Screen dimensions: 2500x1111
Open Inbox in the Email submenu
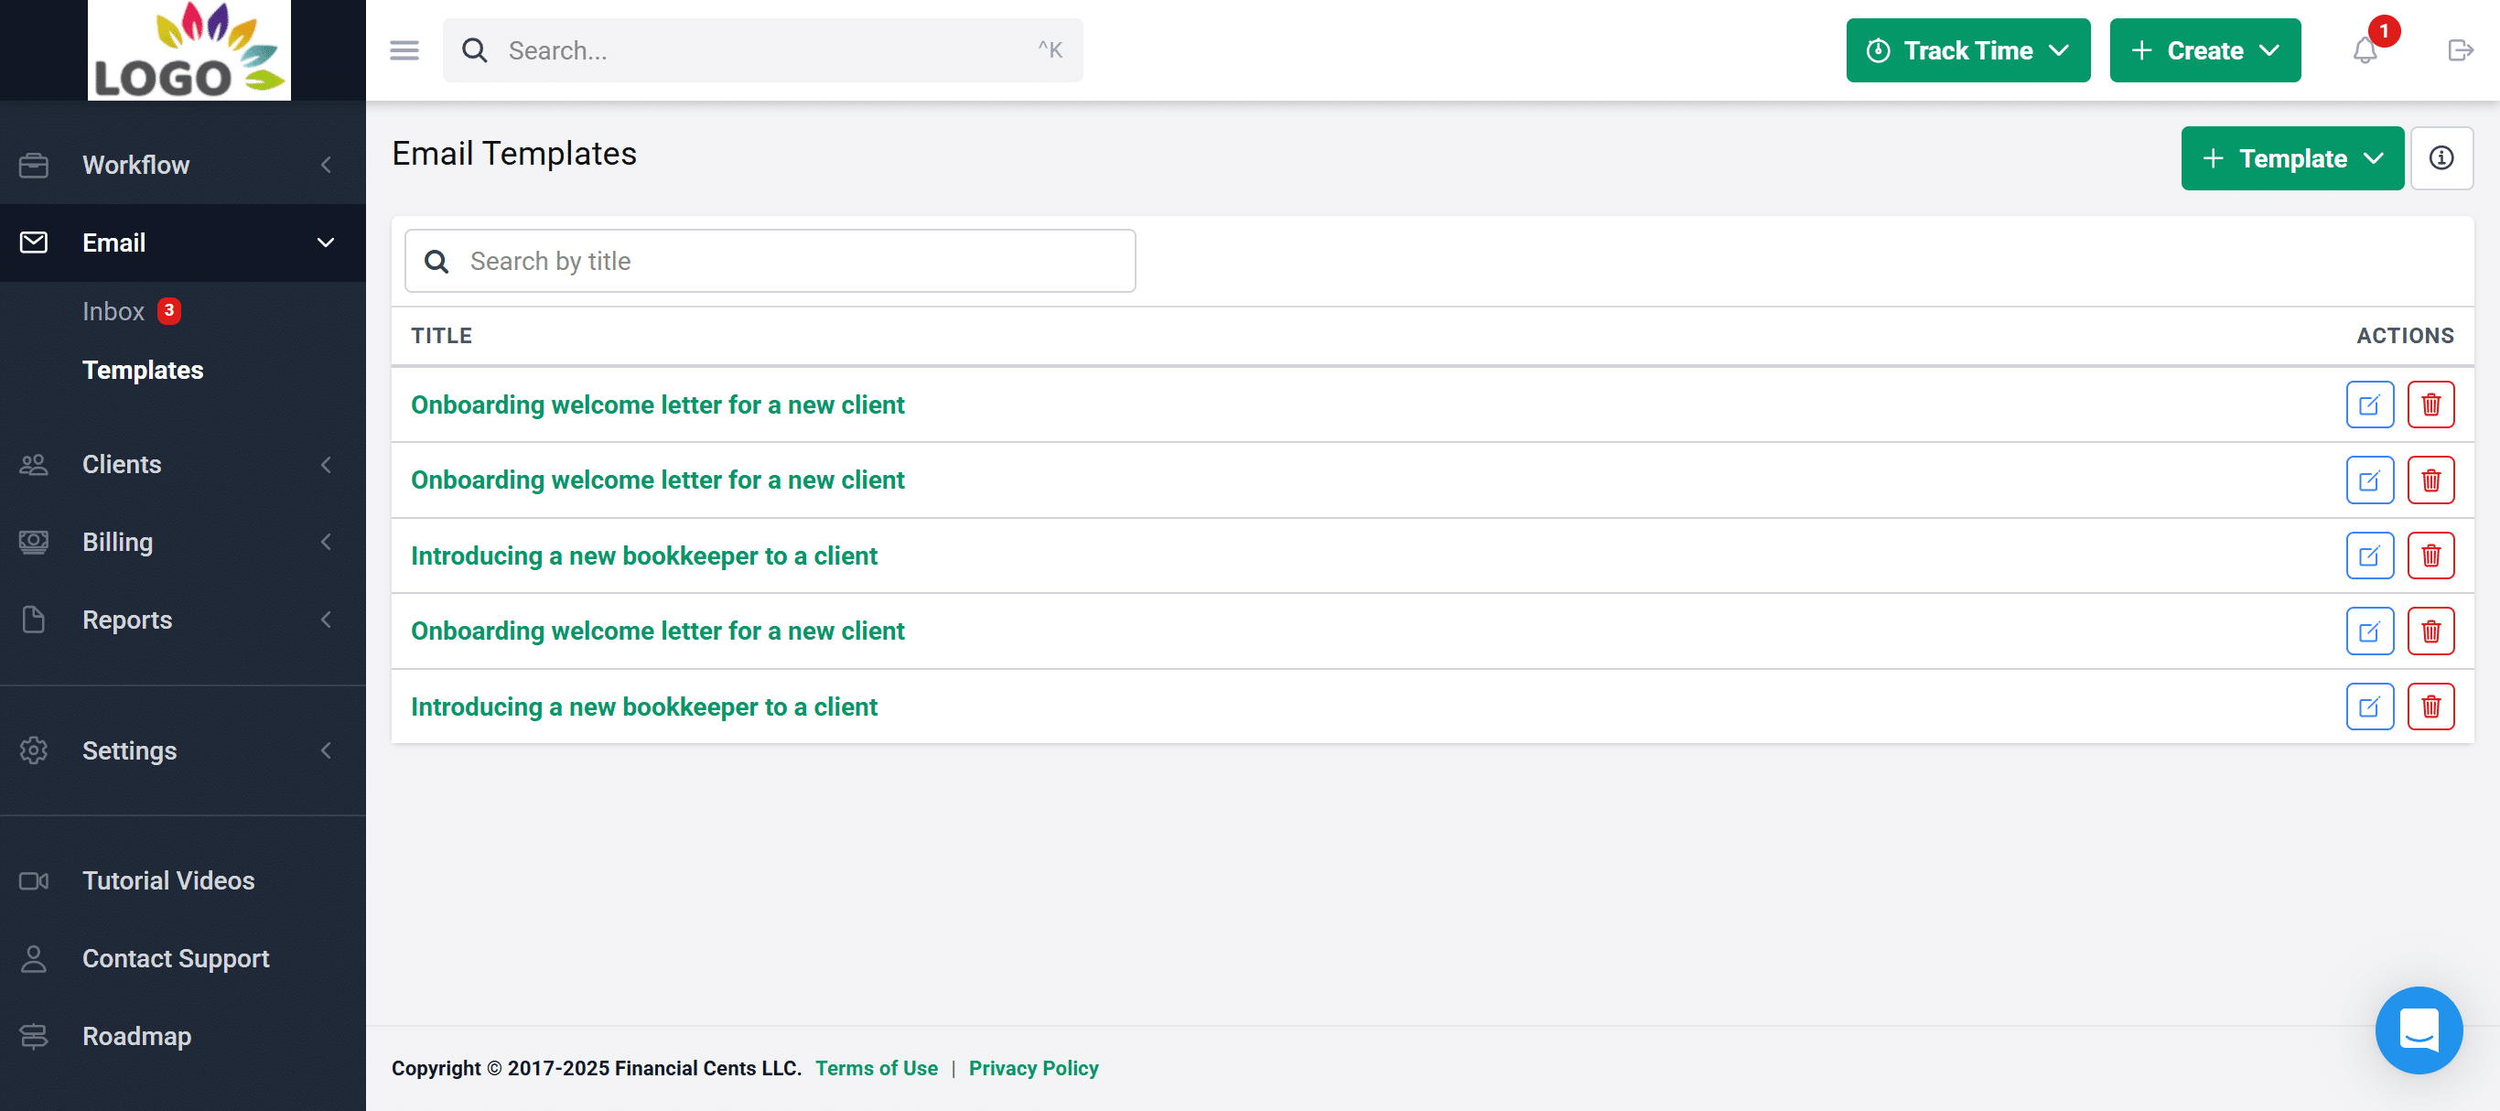point(113,311)
